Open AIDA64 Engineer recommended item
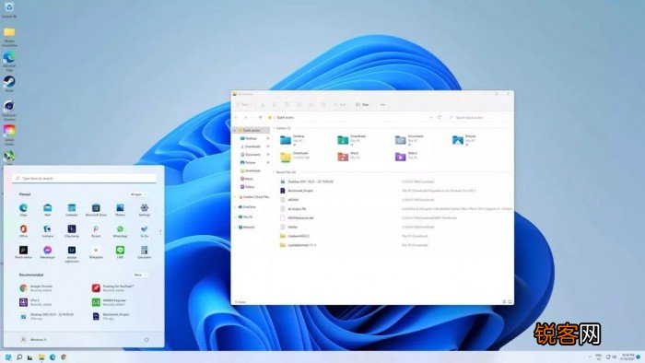Image resolution: width=645 pixels, height=363 pixels. [x=109, y=302]
